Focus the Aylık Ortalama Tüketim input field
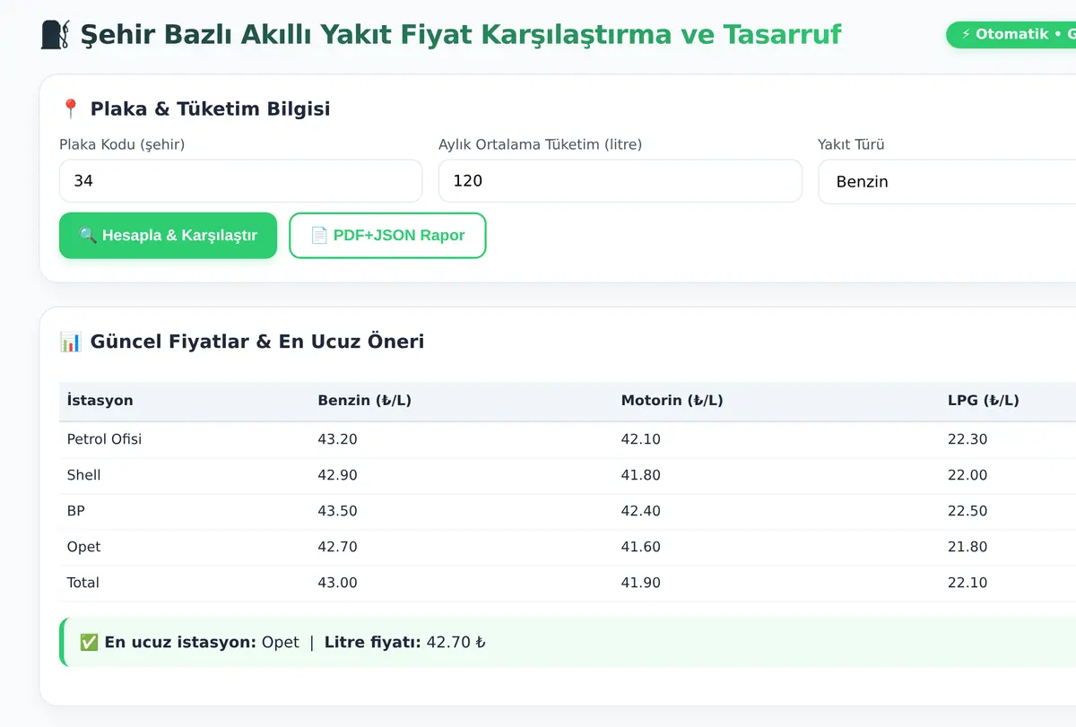Image resolution: width=1076 pixels, height=727 pixels. click(x=620, y=181)
